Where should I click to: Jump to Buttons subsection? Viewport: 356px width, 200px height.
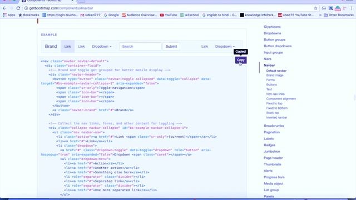point(271,84)
